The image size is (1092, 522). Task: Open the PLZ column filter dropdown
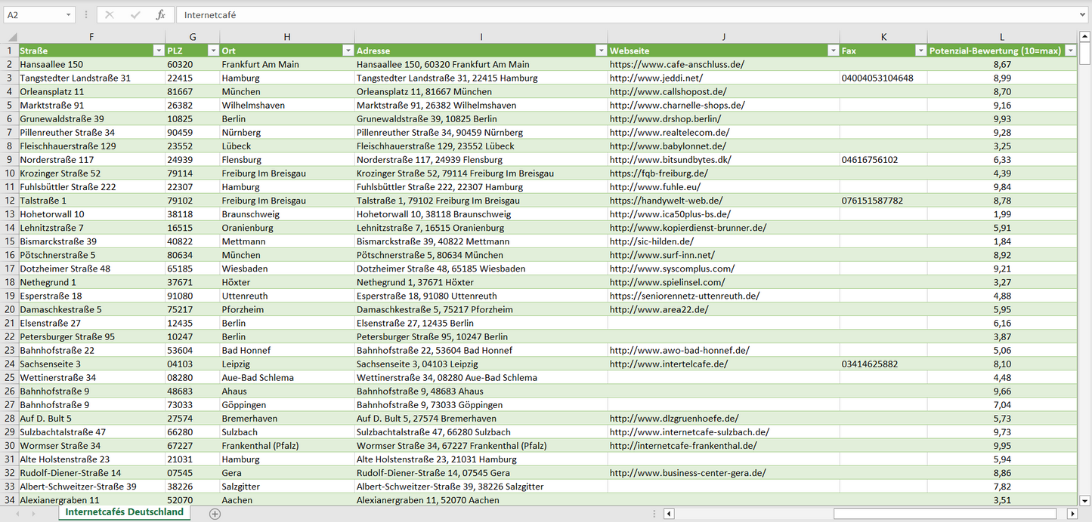(212, 51)
